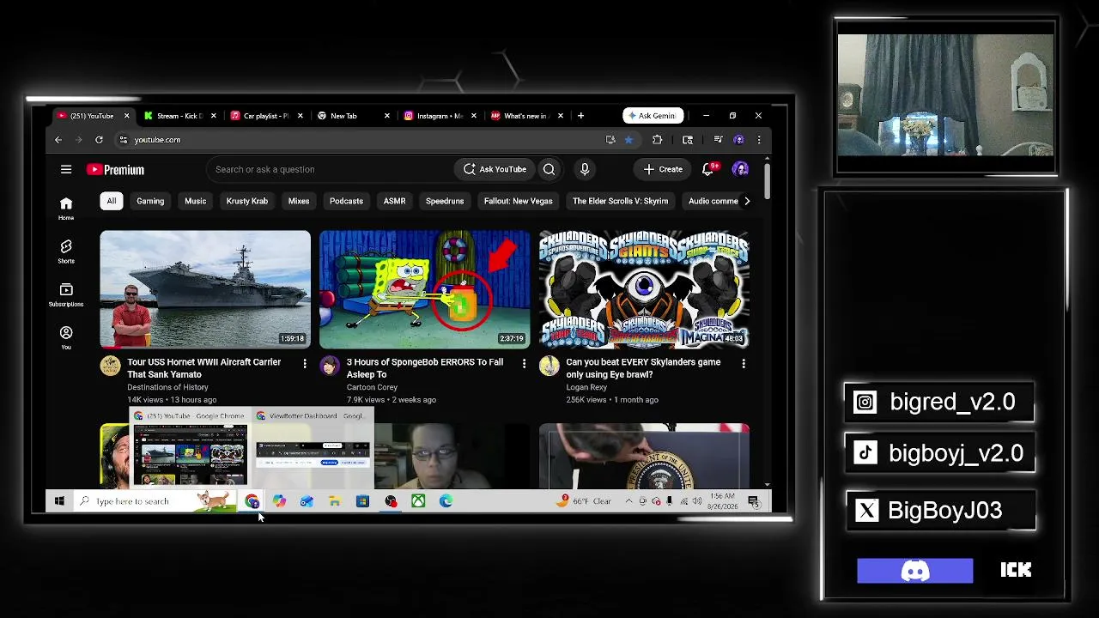
Task: Open options for USS Hornet video
Action: coord(304,363)
